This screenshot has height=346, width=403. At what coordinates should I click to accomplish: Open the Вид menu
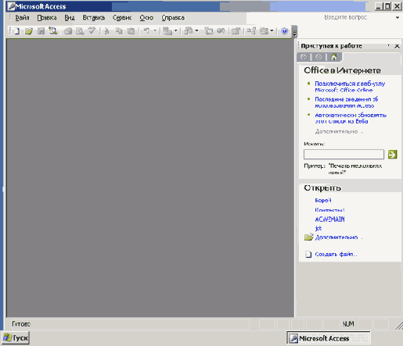pyautogui.click(x=70, y=18)
